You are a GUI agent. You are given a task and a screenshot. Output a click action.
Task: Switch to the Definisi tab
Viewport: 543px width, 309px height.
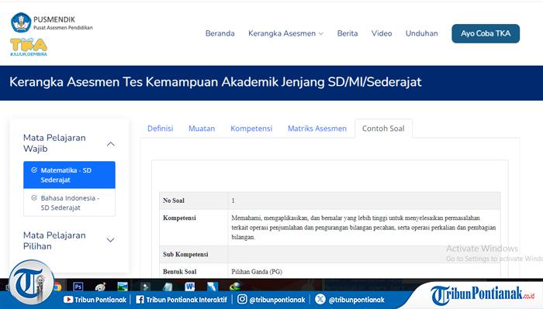tap(160, 129)
